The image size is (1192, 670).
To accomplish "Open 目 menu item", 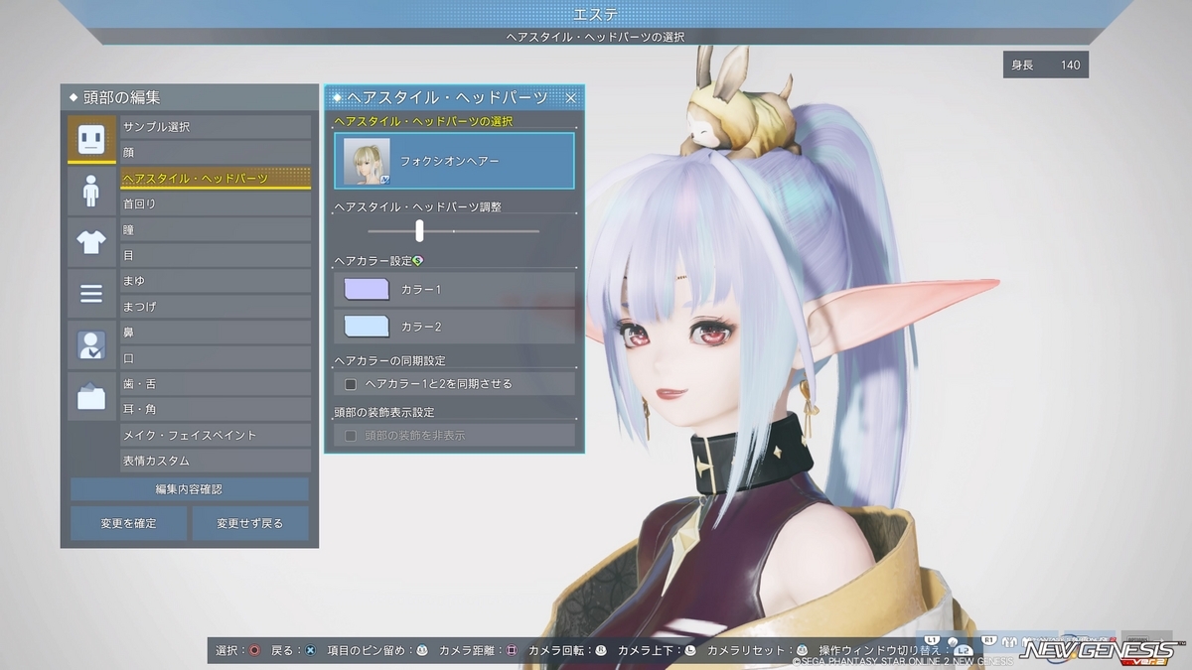I will click(216, 255).
